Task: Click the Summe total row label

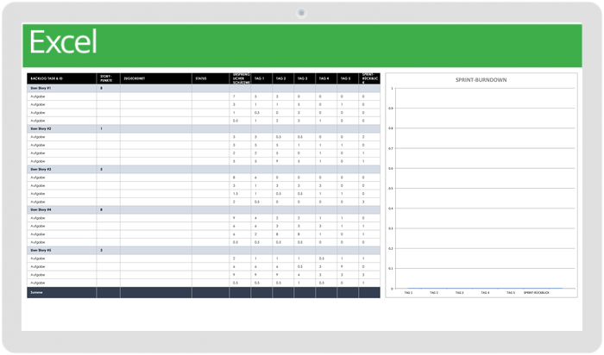Action: point(36,293)
